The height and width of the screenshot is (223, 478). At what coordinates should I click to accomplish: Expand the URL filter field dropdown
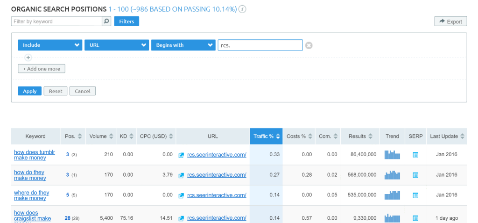point(116,45)
